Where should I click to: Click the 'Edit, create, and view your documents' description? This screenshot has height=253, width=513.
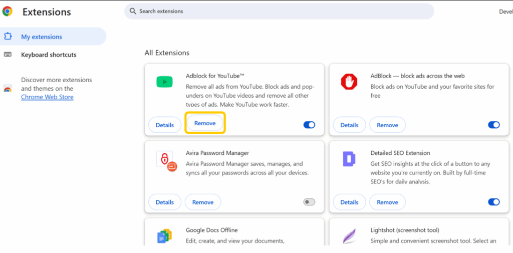point(235,241)
